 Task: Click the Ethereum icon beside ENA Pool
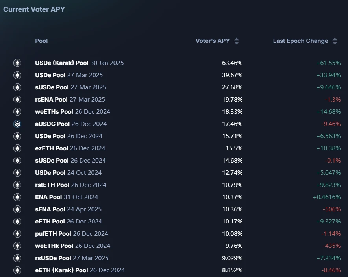click(17, 197)
